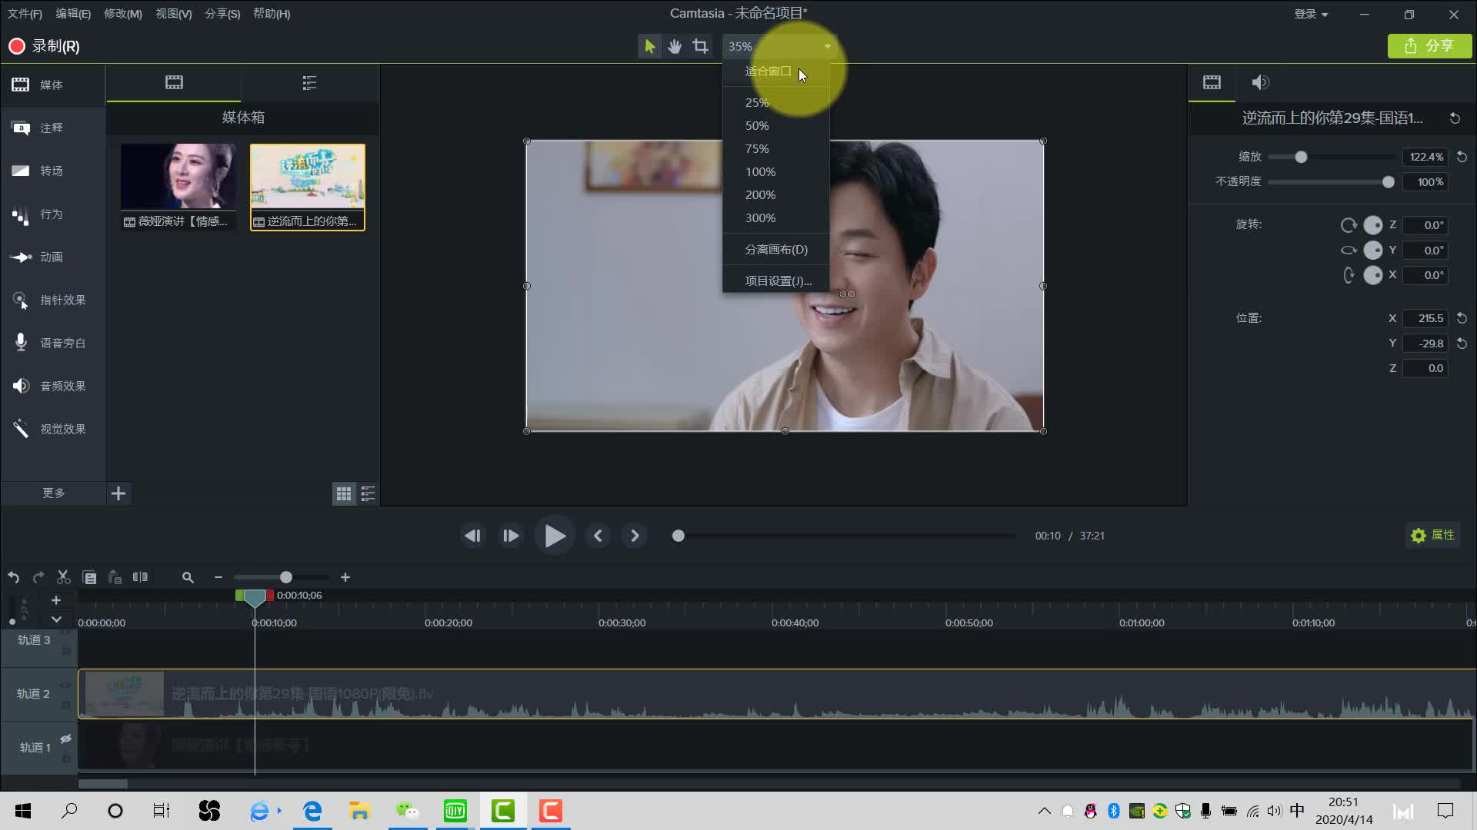Activate the pan hand tool
The image size is (1477, 830).
click(x=675, y=46)
